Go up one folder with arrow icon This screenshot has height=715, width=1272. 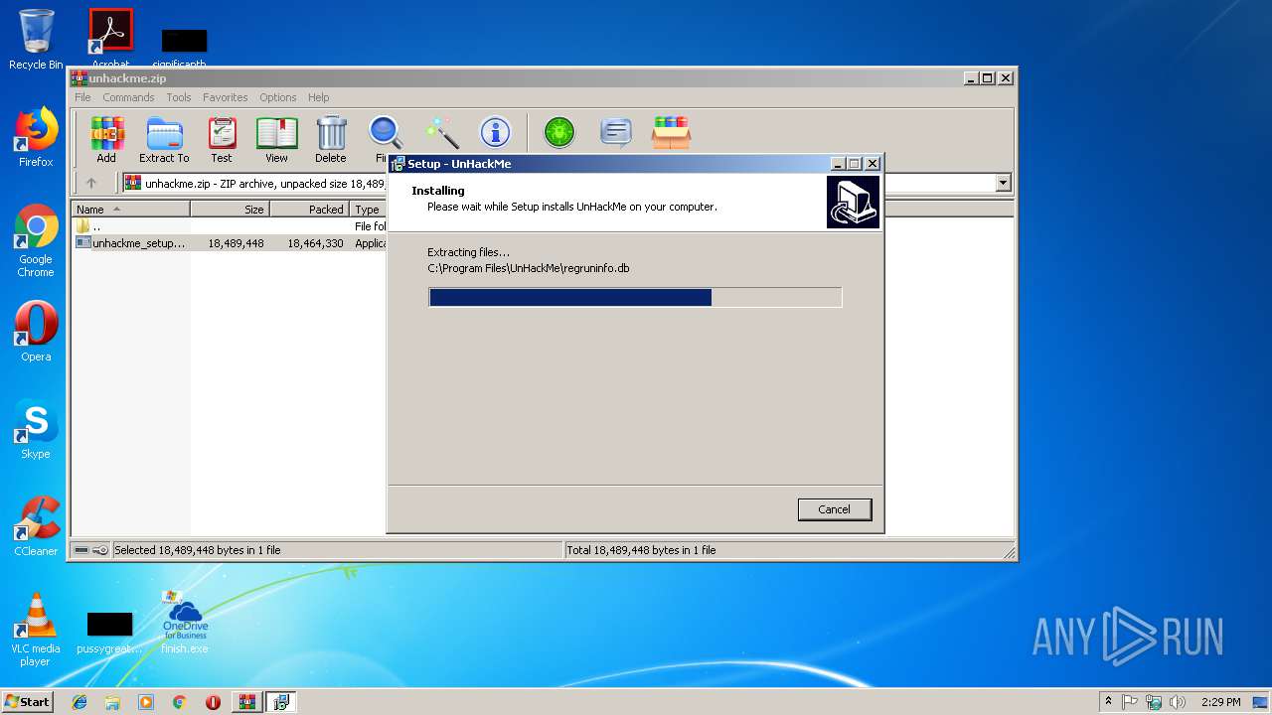coord(91,183)
